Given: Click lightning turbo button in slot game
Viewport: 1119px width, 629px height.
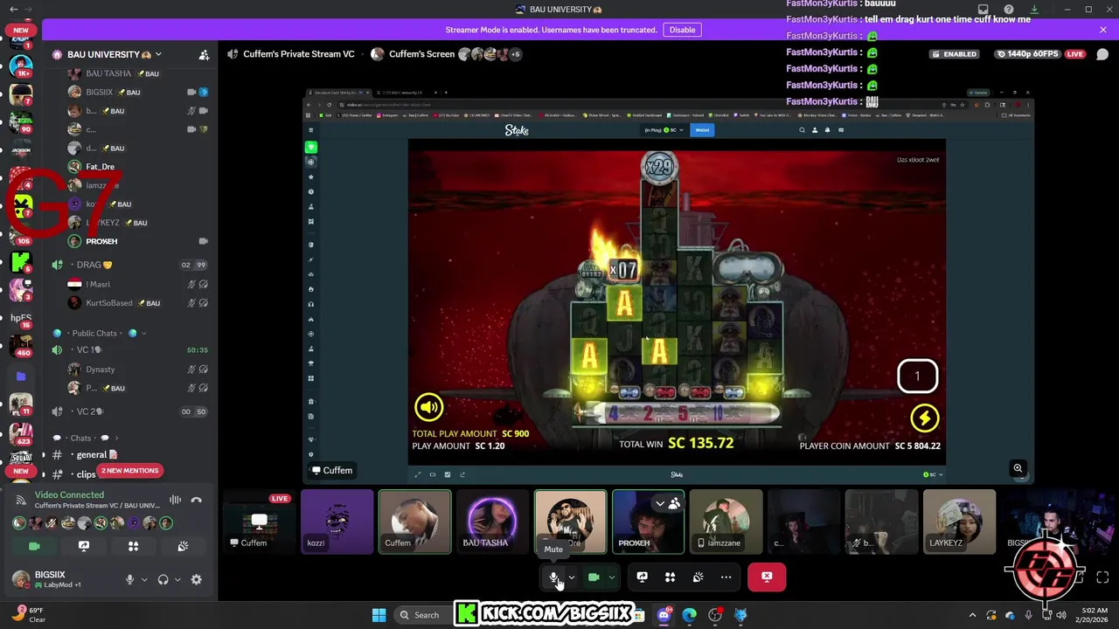Looking at the screenshot, I should pos(924,418).
